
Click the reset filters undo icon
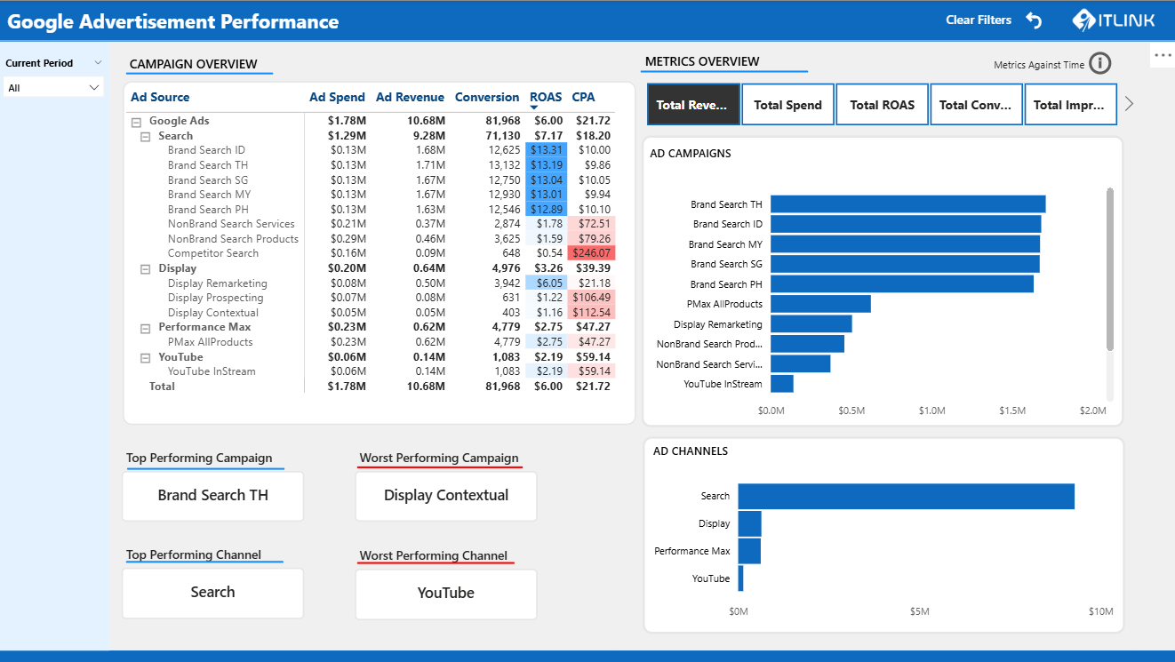(x=1032, y=19)
